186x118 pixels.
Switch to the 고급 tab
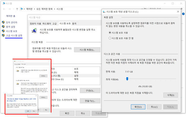coord(55,24)
